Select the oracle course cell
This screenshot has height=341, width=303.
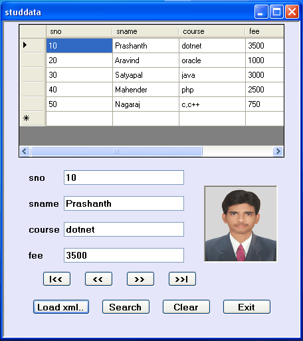[x=212, y=60]
